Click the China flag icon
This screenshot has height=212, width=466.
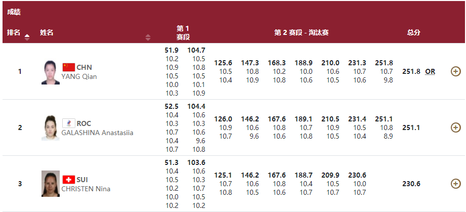click(68, 67)
